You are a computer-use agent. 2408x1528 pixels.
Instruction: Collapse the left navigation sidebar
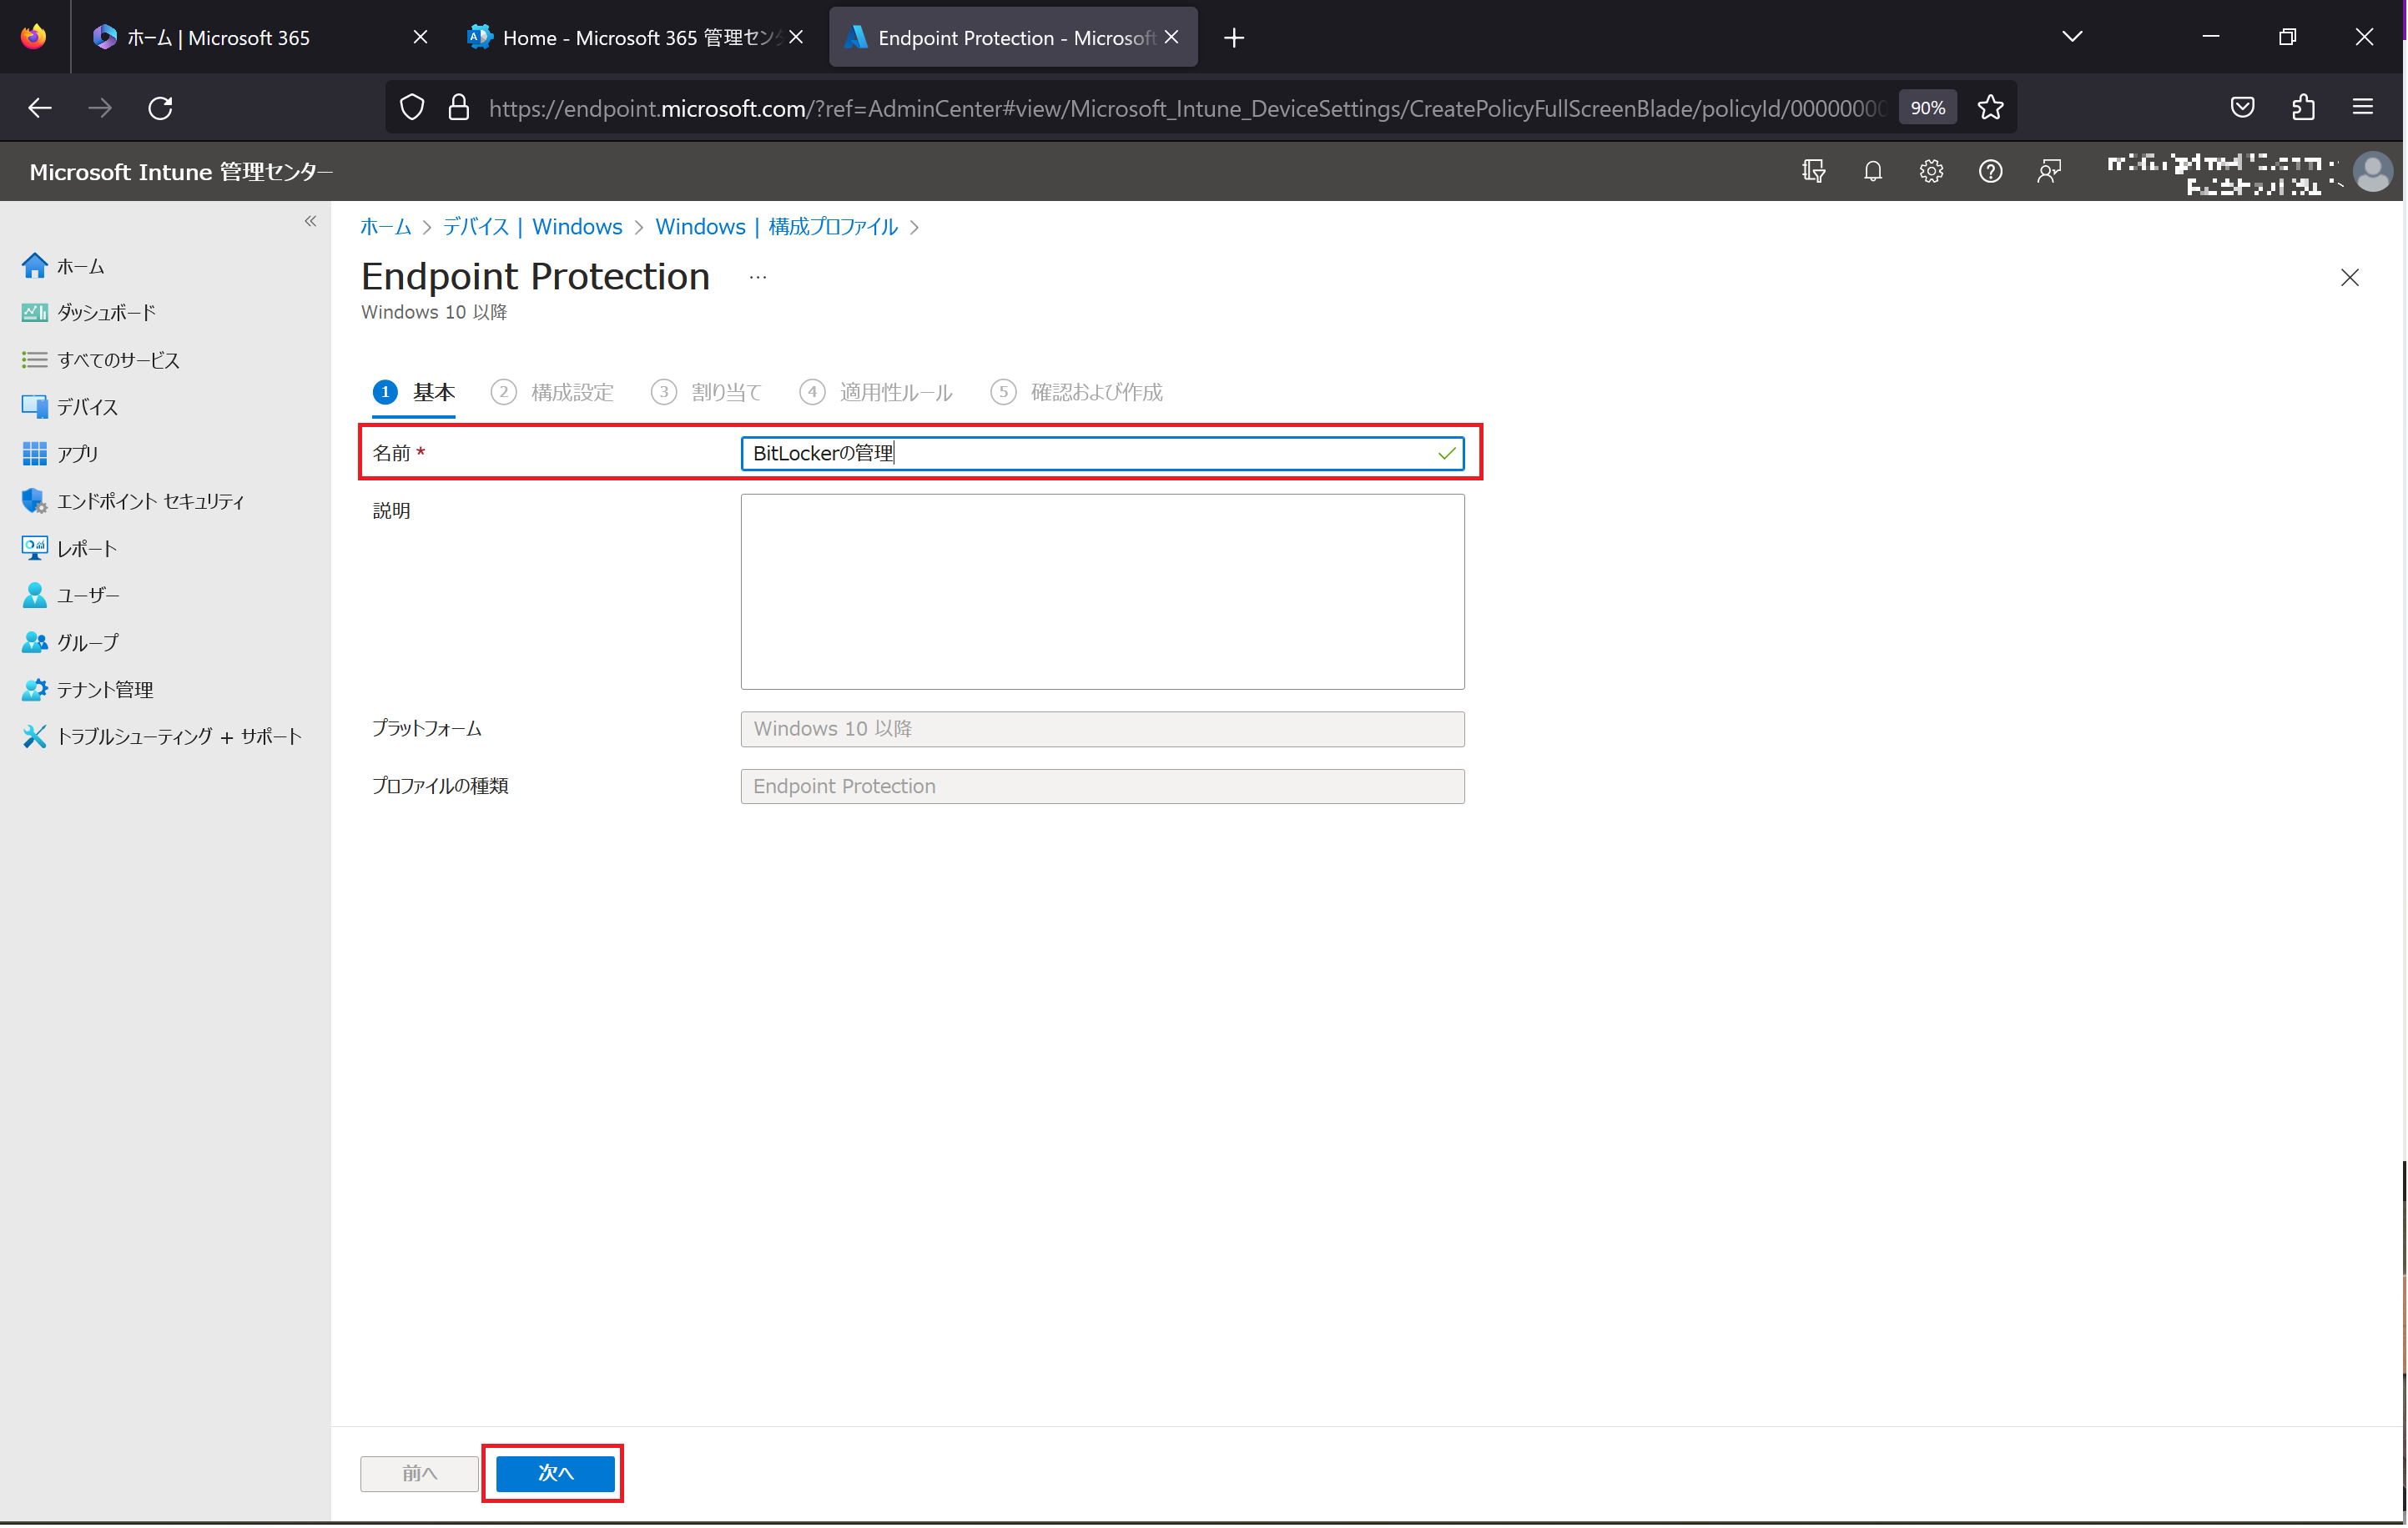[310, 221]
